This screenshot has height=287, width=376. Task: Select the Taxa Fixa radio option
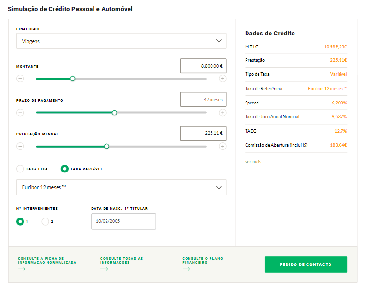tap(20, 169)
